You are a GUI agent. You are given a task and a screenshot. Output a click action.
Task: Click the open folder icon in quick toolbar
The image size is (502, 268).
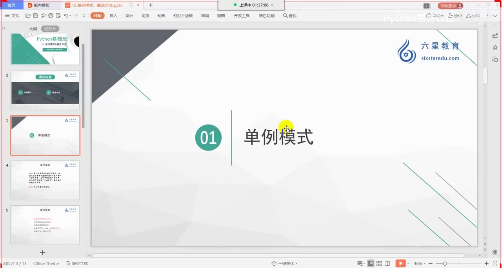pos(28,16)
